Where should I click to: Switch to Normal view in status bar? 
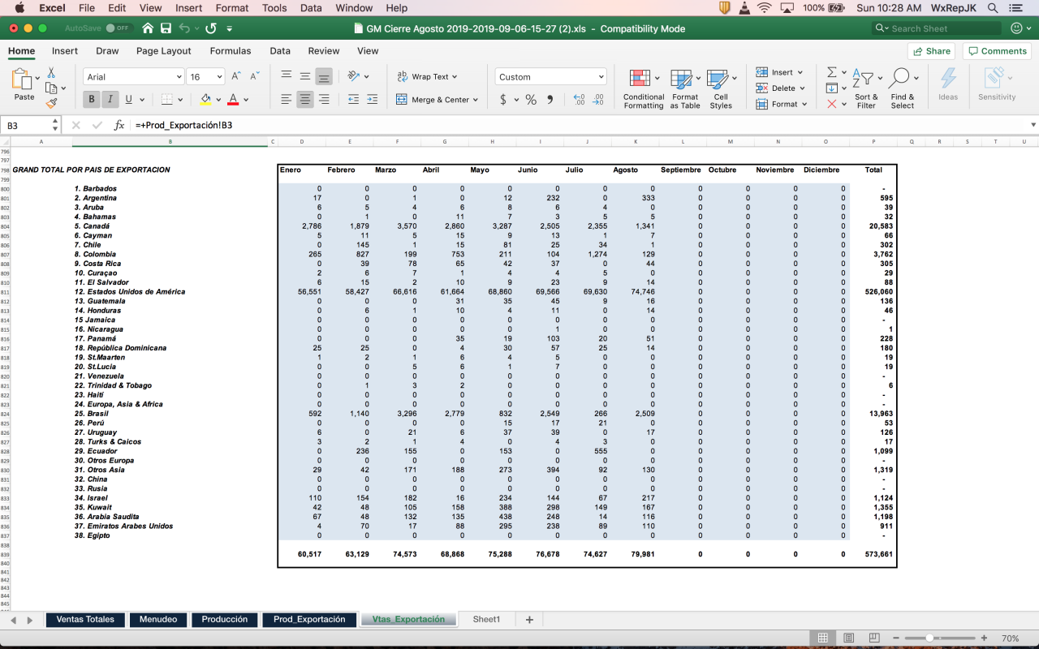coord(822,638)
